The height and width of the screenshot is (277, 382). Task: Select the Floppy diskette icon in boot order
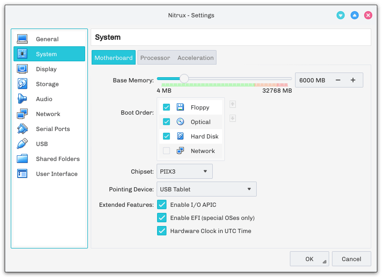180,107
